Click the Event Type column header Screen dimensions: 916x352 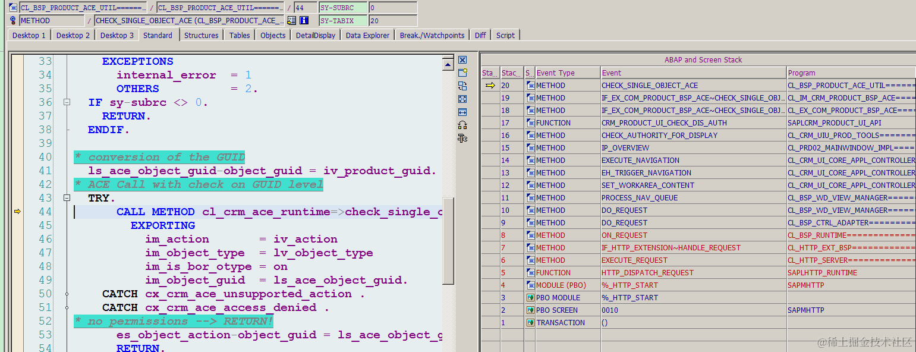pyautogui.click(x=568, y=73)
